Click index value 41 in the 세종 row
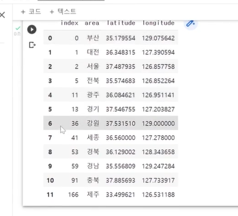 point(75,138)
